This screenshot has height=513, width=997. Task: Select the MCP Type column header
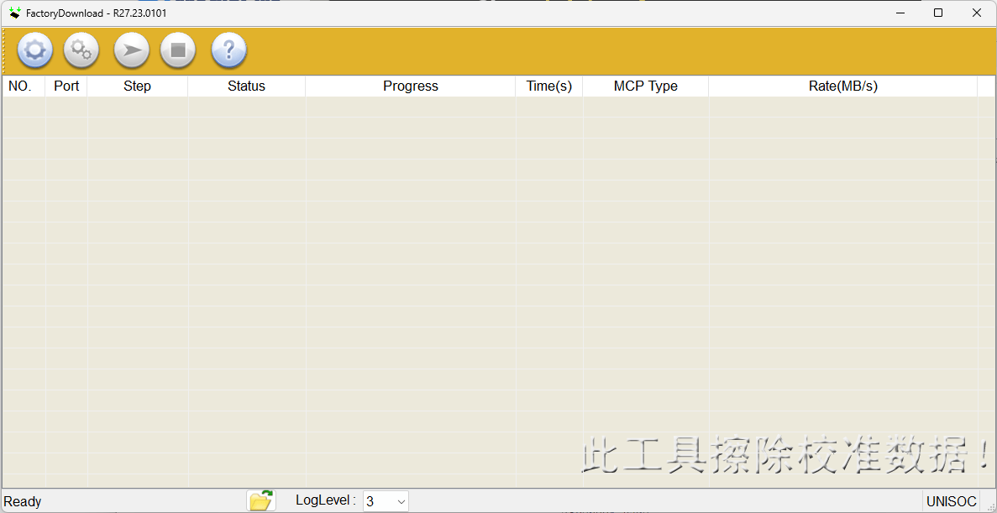(645, 86)
